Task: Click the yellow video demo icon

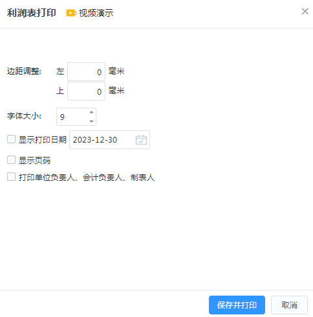Action: 71,13
